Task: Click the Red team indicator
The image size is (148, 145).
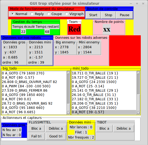Action: tap(74, 29)
